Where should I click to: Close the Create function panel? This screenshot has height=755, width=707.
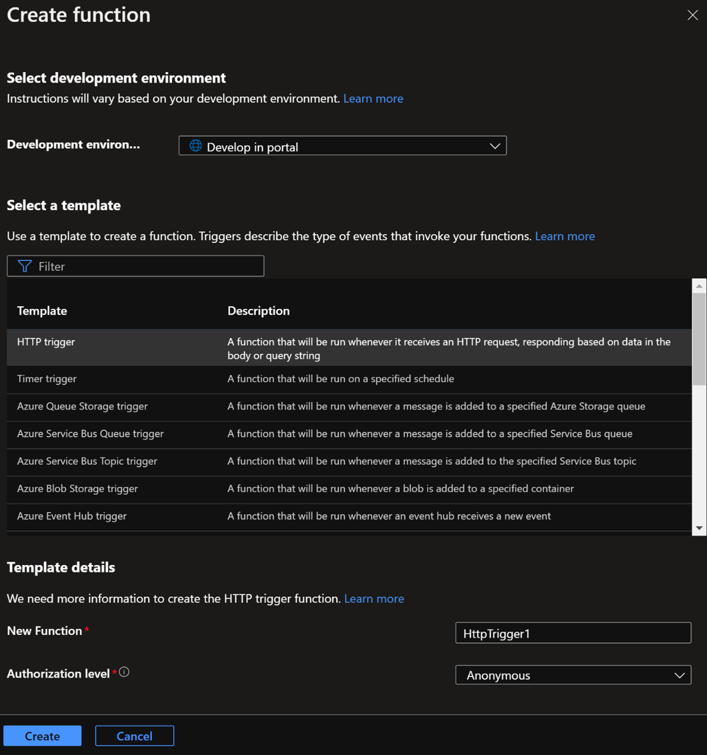tap(693, 15)
